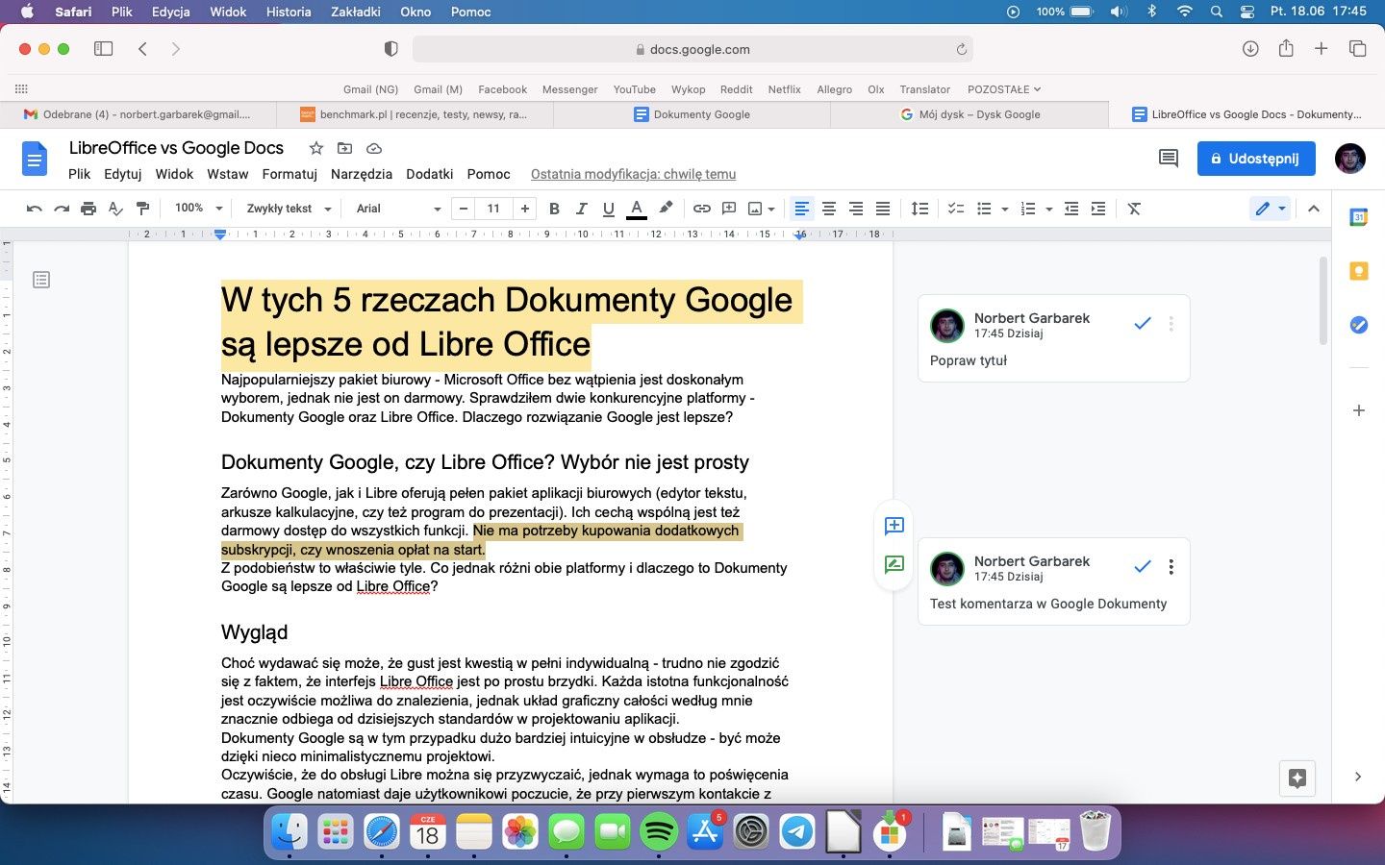Collapse the menus with the up chevron
Viewport: 1385px width, 865px height.
[1314, 209]
